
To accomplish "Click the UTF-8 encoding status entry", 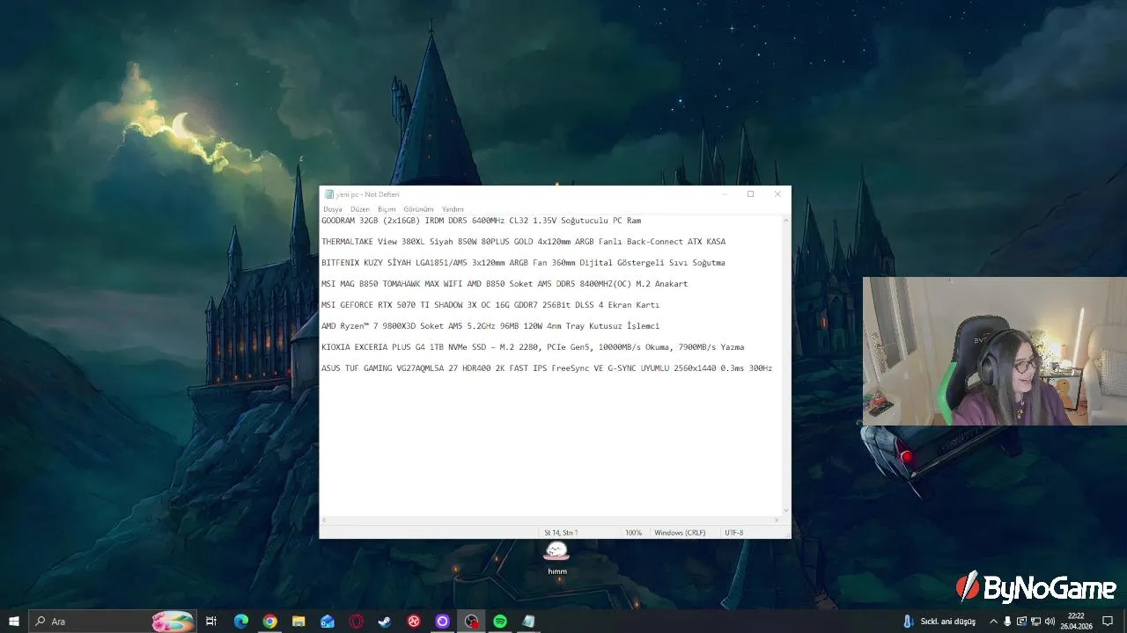I will tap(734, 533).
